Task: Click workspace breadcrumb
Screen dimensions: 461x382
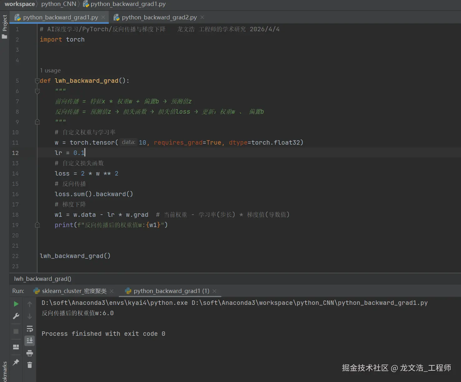Action: point(20,4)
